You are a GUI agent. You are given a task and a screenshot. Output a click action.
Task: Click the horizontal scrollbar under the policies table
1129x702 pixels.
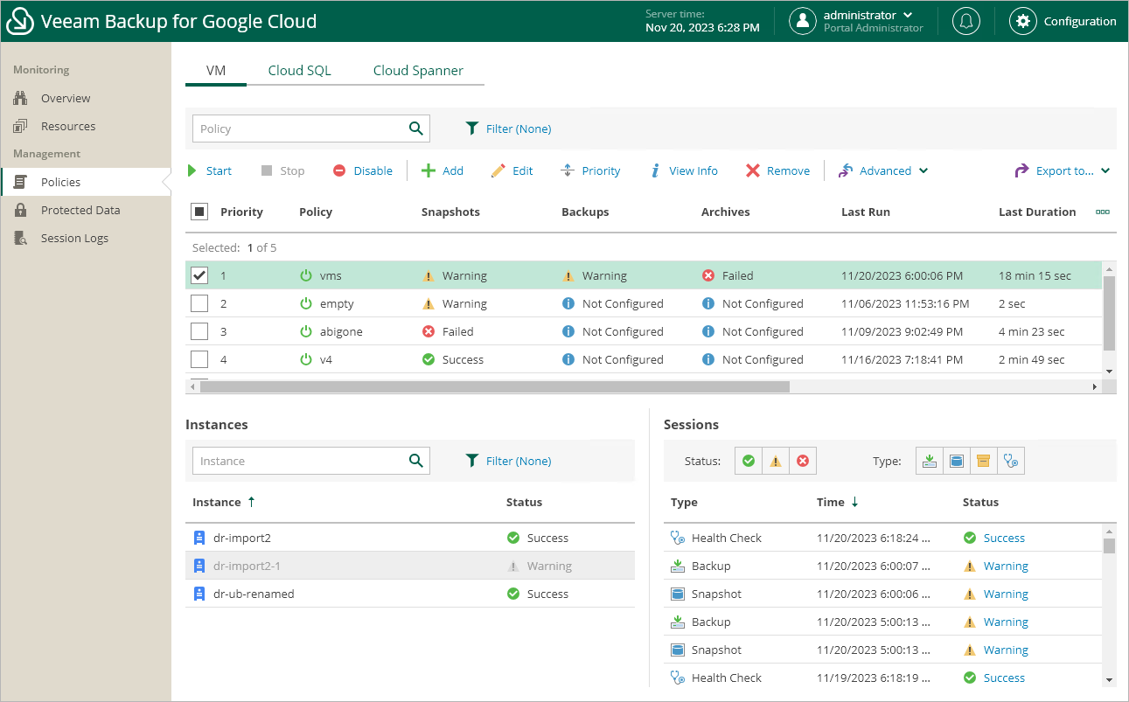(494, 386)
